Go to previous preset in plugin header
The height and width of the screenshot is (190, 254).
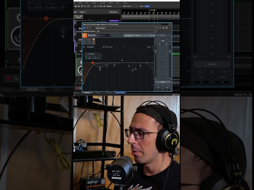(158, 28)
